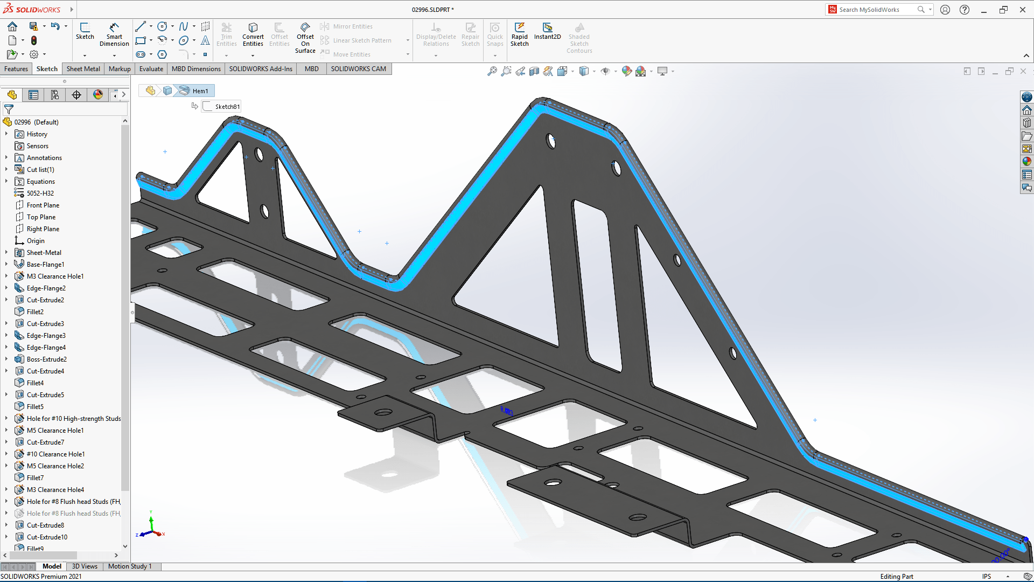Switch to the Features tab
Viewport: 1034px width, 582px height.
pyautogui.click(x=16, y=68)
